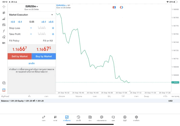Change M1 timeframe in sidebar
The width and height of the screenshot is (180, 126).
coord(4,43)
